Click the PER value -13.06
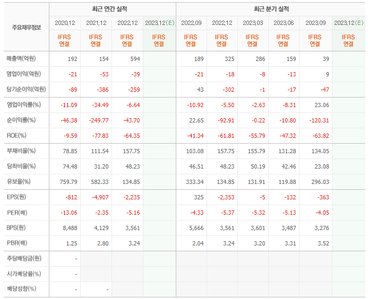 (x=69, y=213)
